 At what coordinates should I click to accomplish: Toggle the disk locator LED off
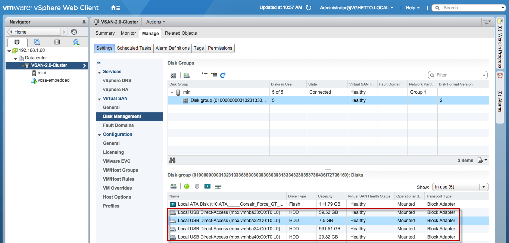(x=197, y=186)
